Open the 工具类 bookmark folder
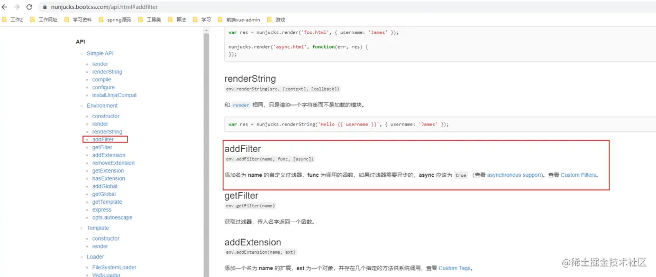 point(149,20)
